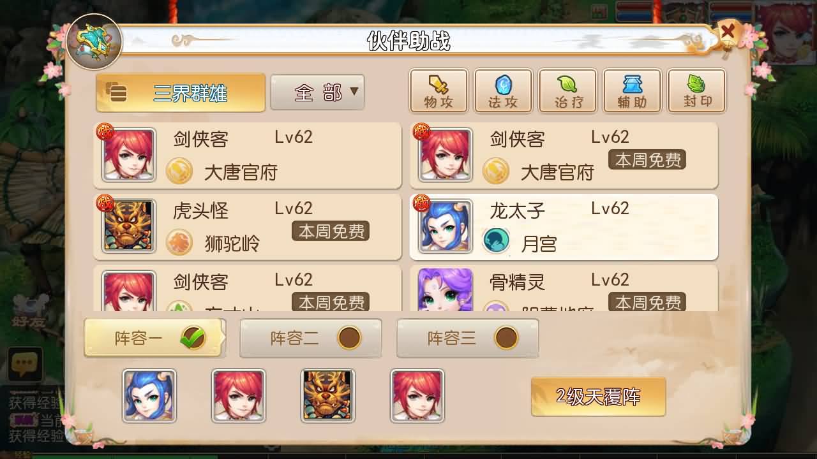Expand the 三界群雄 category selector

coord(181,93)
